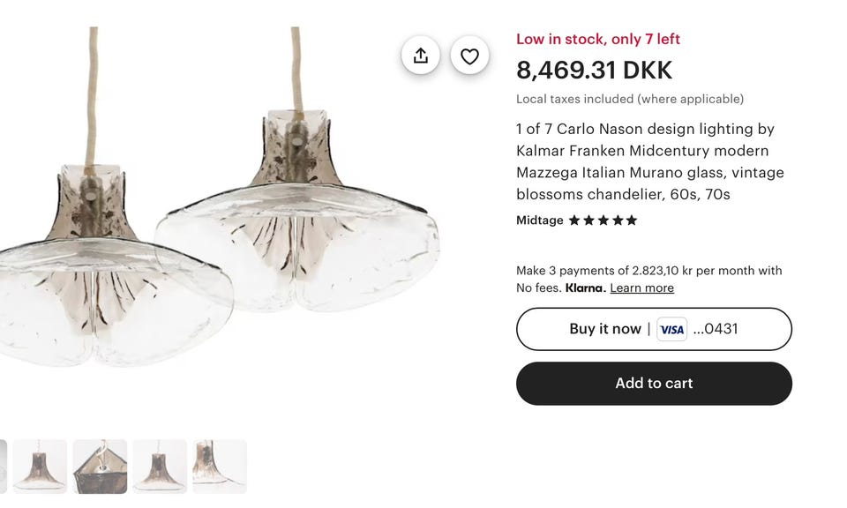Visit the Midtage shop link
847x508 pixels.
point(539,220)
